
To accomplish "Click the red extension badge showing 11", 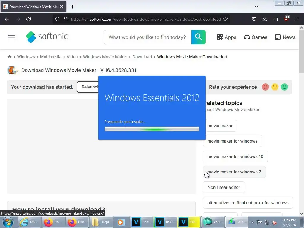I will (286, 19).
